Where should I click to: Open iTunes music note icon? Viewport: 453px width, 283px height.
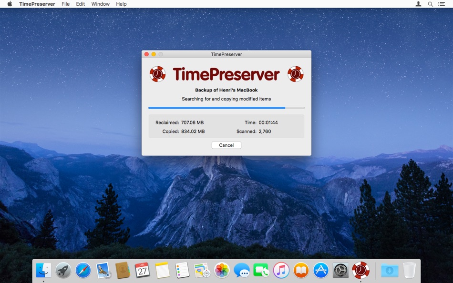[281, 271]
